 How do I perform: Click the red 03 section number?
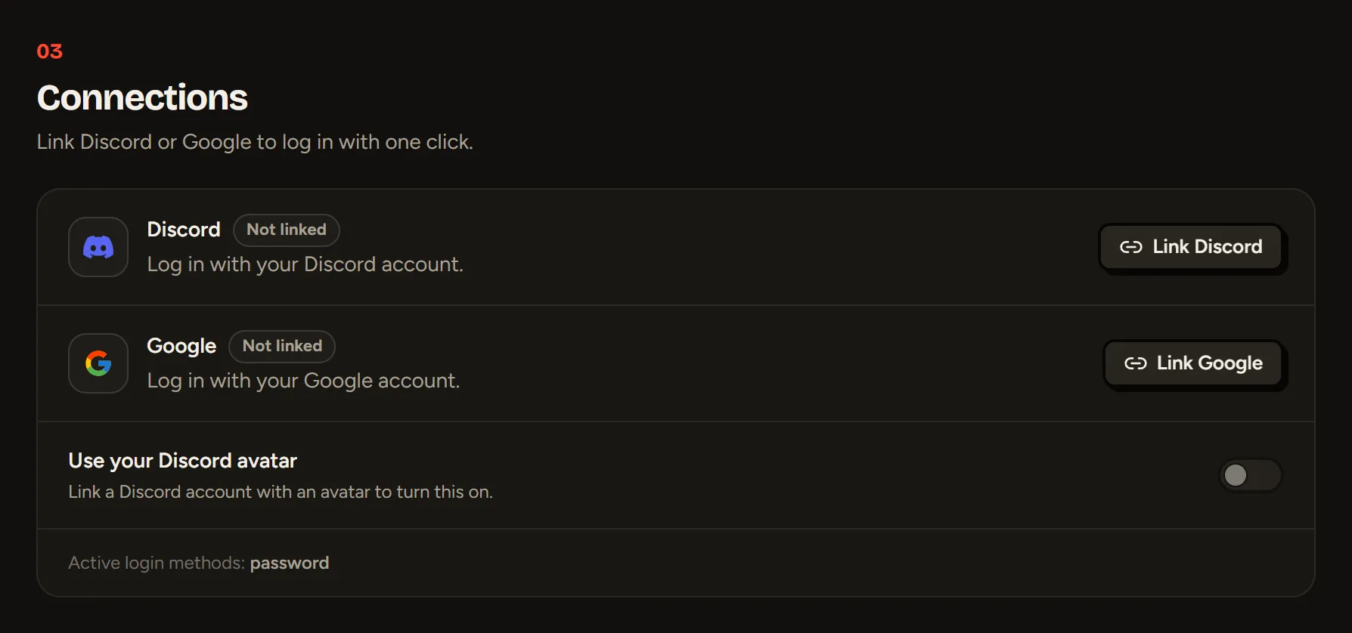point(50,51)
